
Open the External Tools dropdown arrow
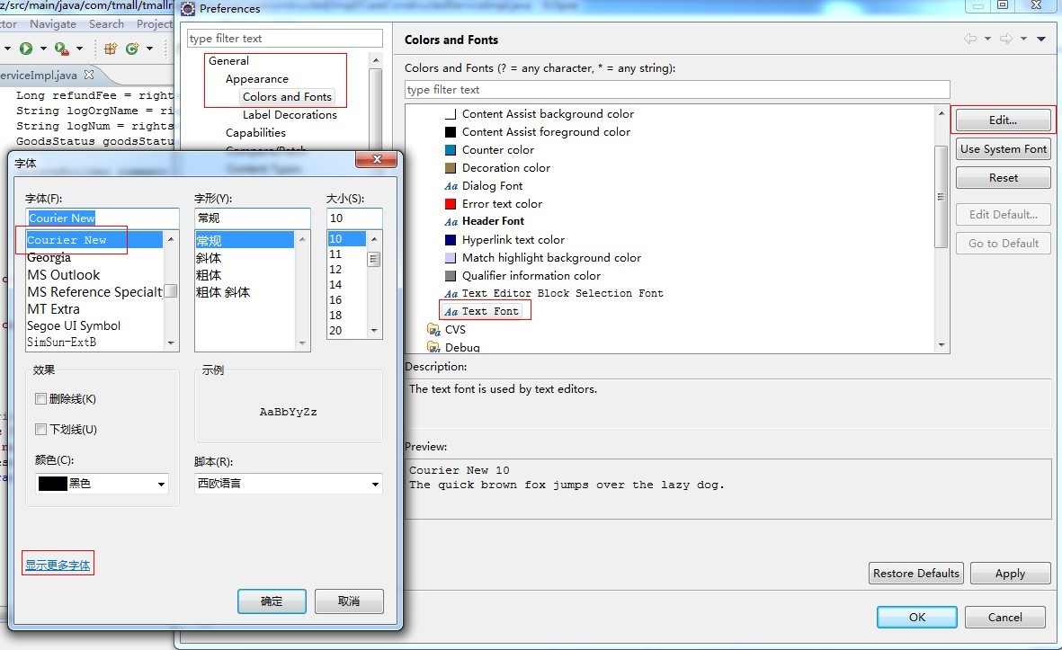(79, 49)
